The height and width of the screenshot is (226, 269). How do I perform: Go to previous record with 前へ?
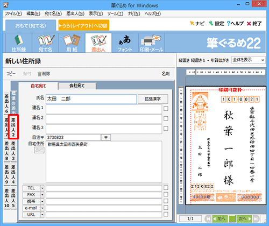pos(220,218)
